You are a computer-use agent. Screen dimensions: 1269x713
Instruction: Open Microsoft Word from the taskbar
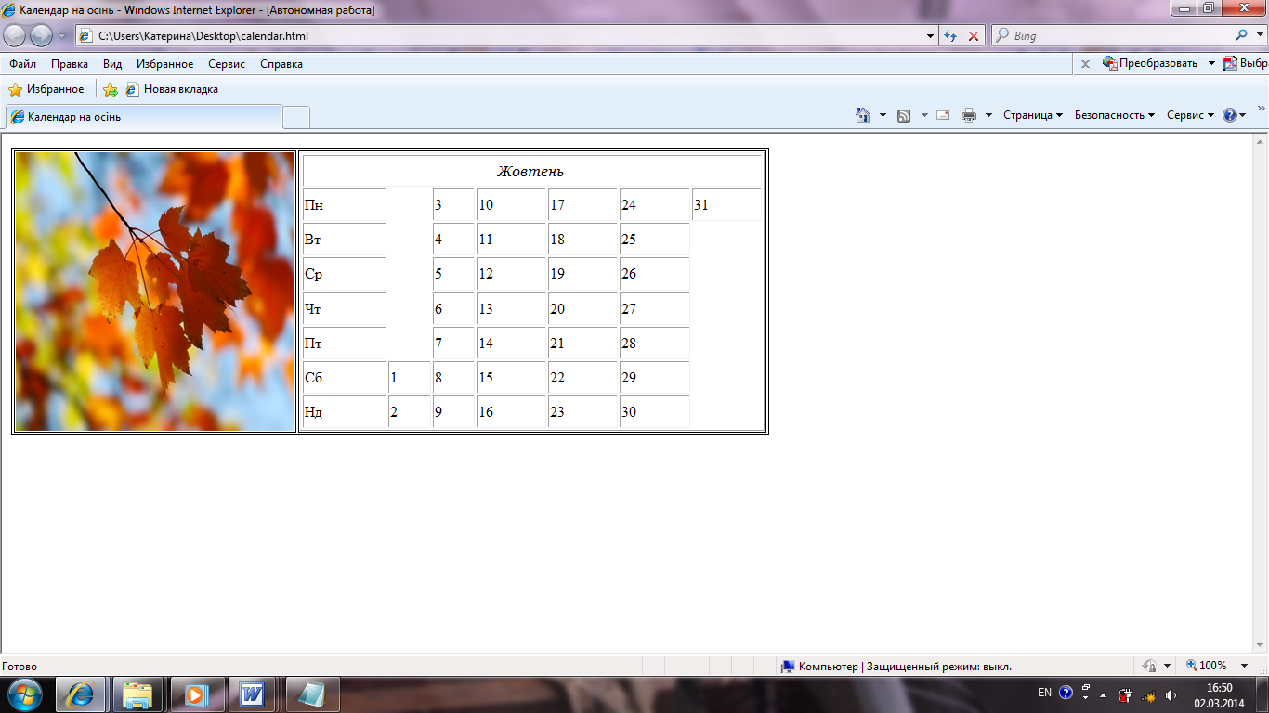point(253,694)
